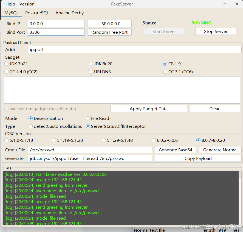Click inside the custom gadget text area
243x232 pixels.
122,90
